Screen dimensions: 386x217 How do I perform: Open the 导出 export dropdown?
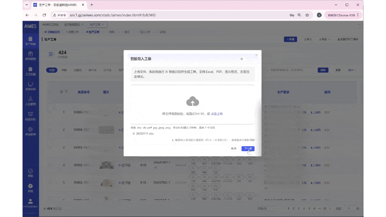click(324, 39)
